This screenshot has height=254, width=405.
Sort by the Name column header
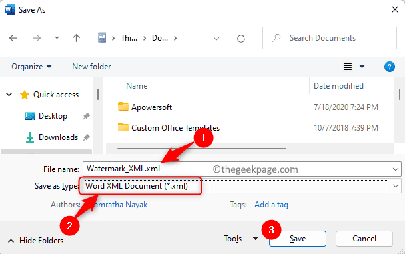[x=137, y=86]
